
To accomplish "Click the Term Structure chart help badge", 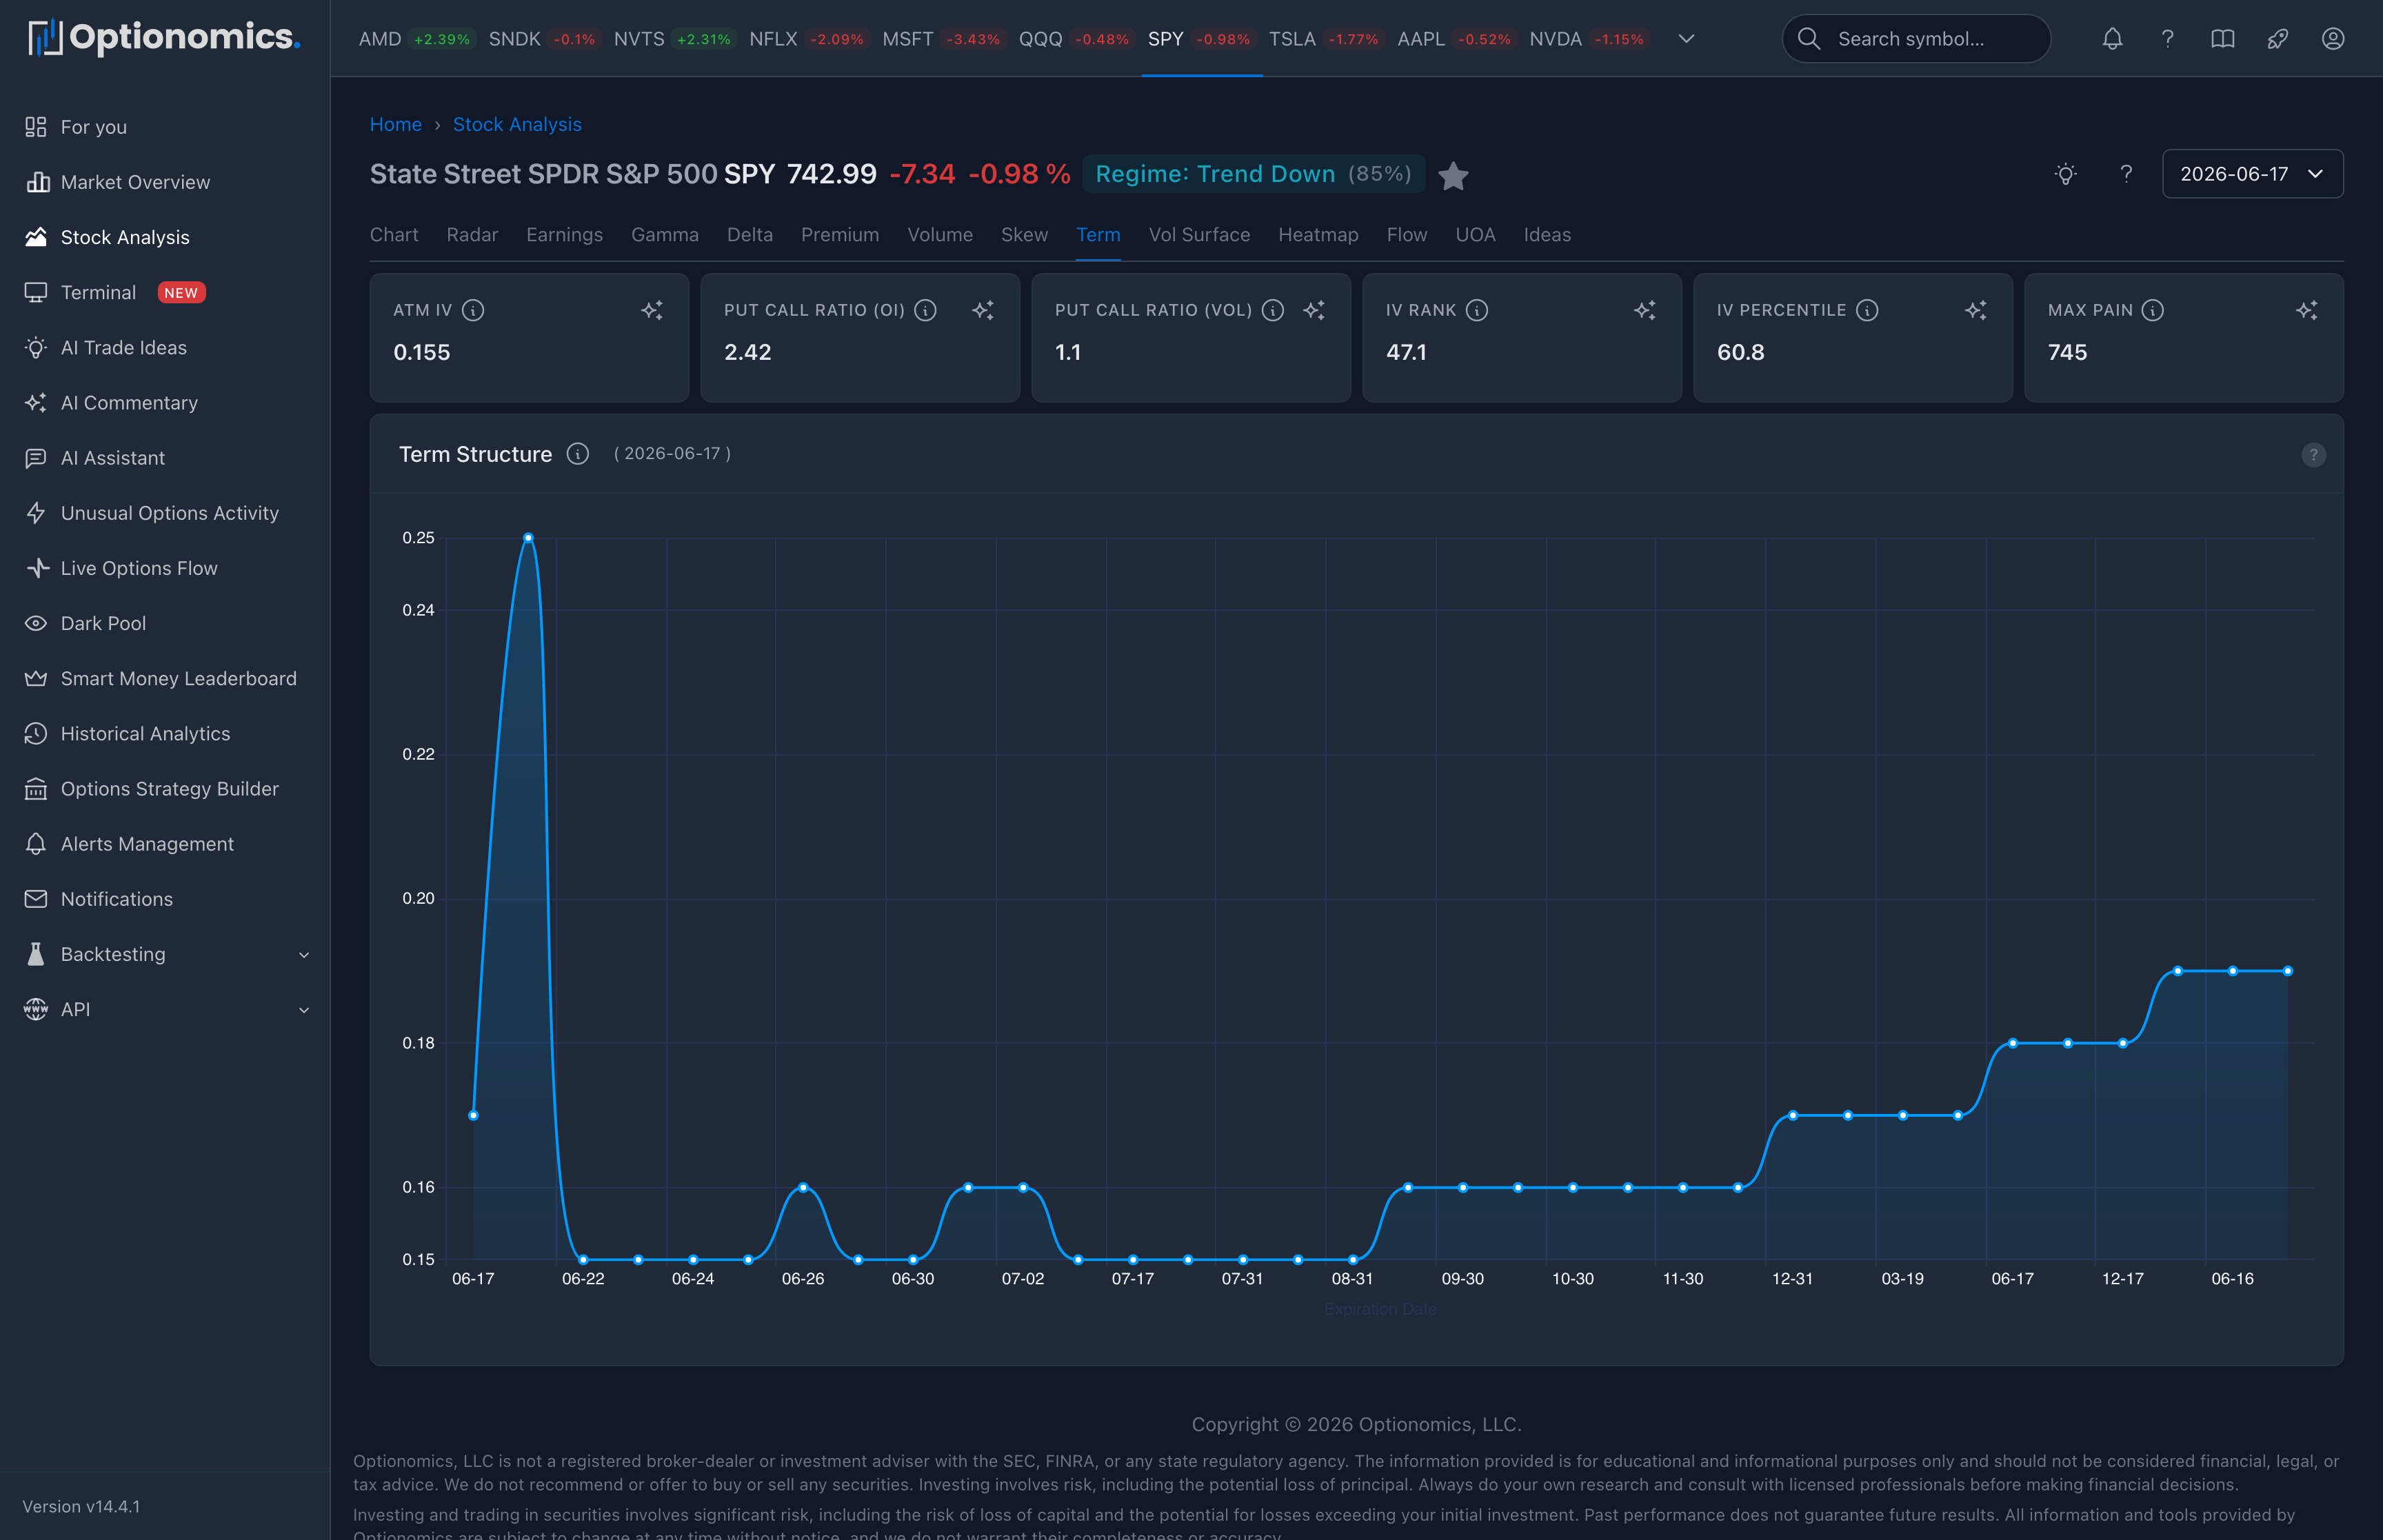I will coord(2313,455).
